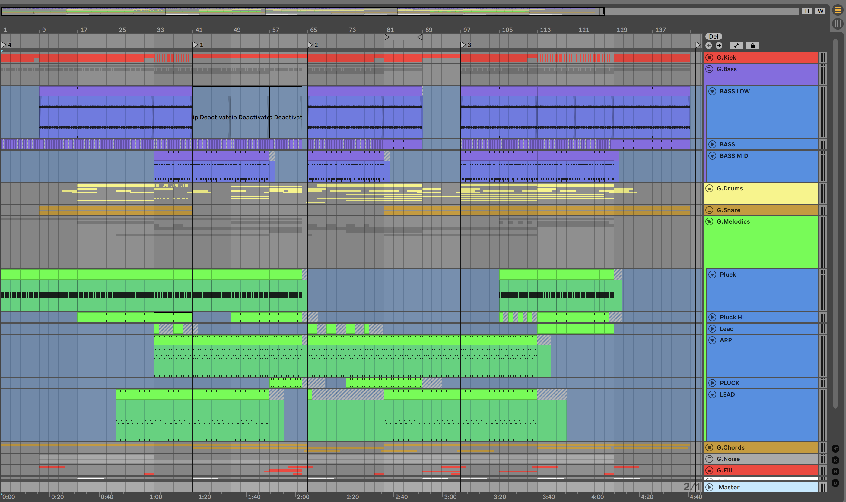
Task: Jump to previous locator arrow
Action: coord(708,46)
